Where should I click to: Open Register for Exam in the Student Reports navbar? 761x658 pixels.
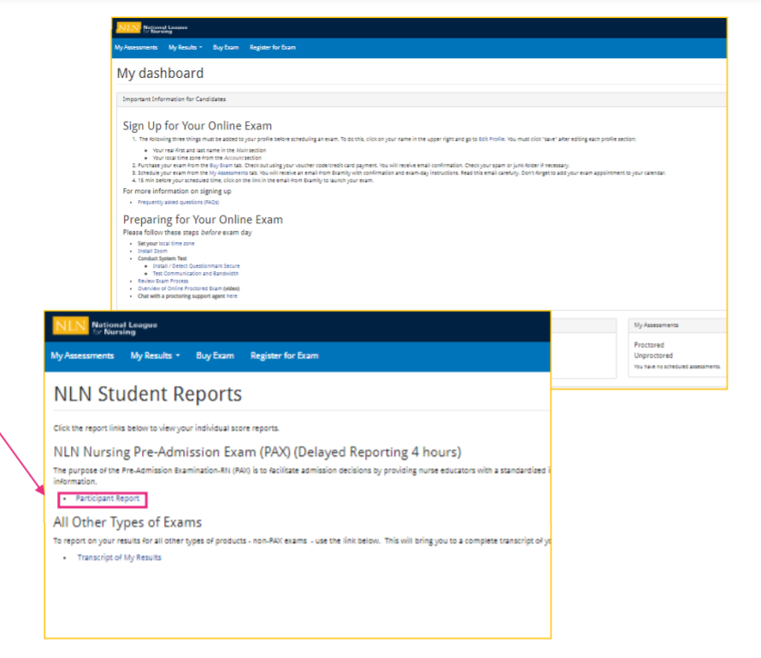(x=285, y=356)
